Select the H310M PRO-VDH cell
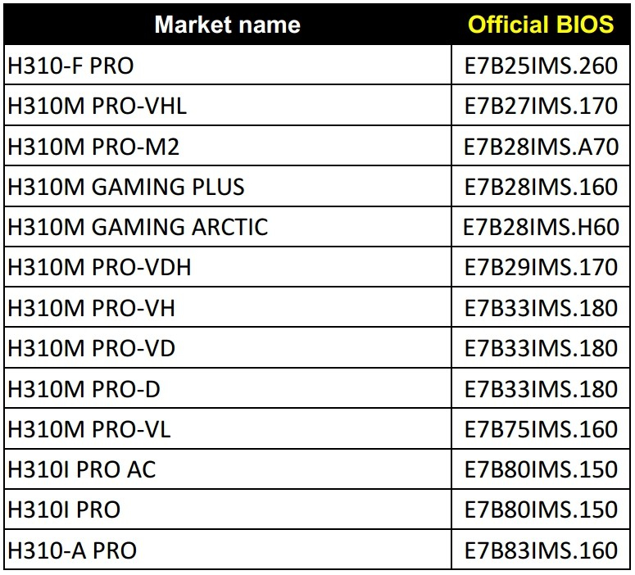 click(99, 267)
